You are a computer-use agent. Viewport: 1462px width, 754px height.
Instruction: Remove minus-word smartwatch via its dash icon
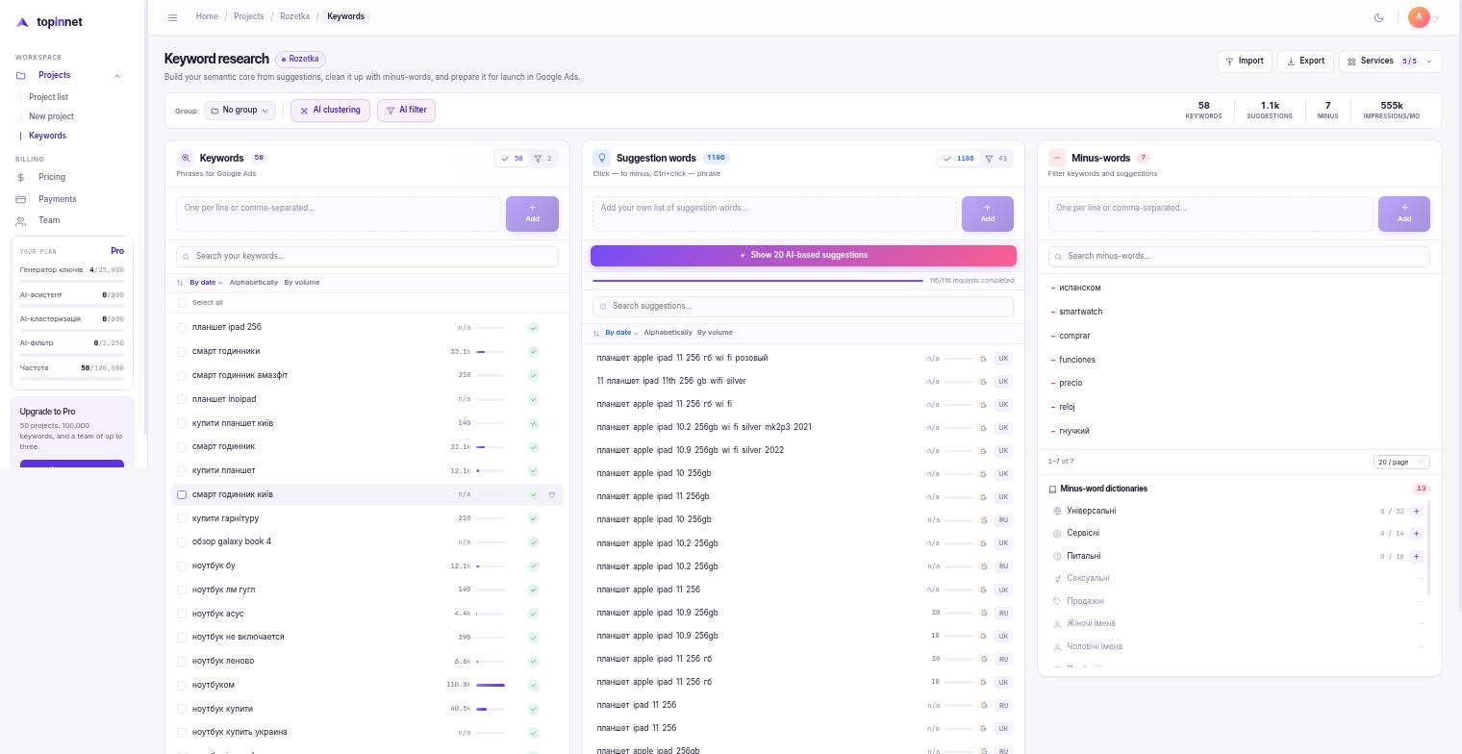(1053, 312)
